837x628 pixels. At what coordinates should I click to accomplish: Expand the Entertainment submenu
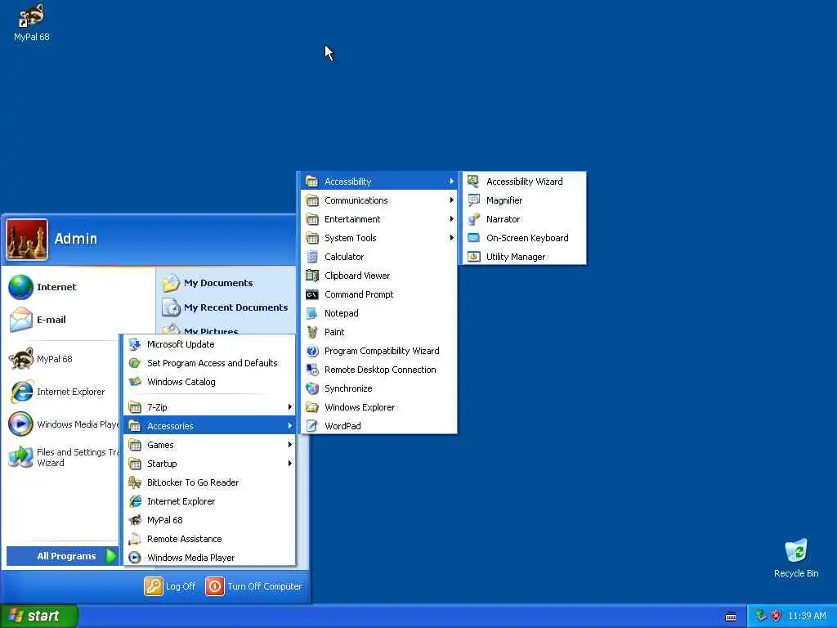(x=378, y=219)
